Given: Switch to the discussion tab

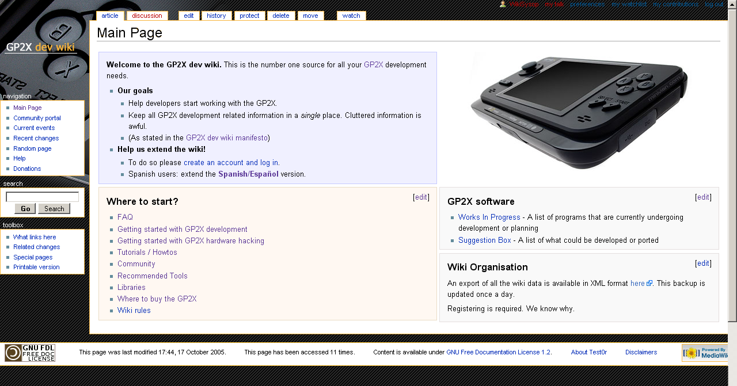Looking at the screenshot, I should click(x=147, y=16).
